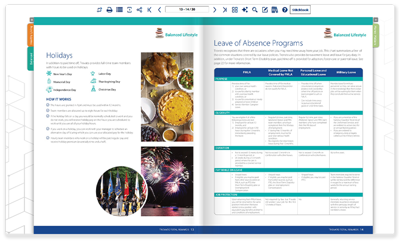Click the rotate/loop icon in toolbar
The height and width of the screenshot is (245, 404).
[99, 10]
